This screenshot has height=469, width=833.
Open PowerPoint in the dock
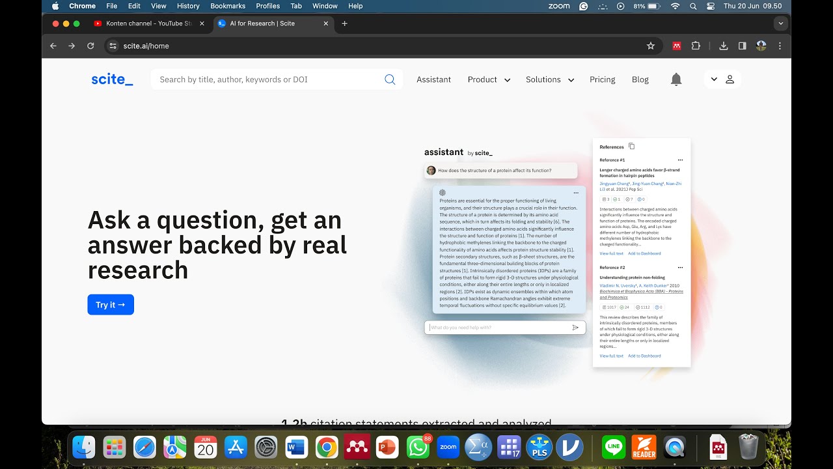click(387, 447)
